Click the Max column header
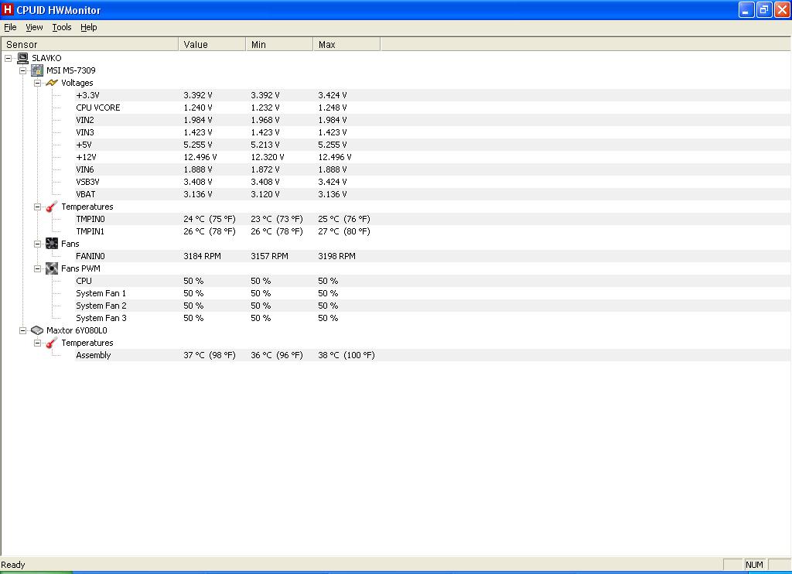792x574 pixels. (346, 44)
